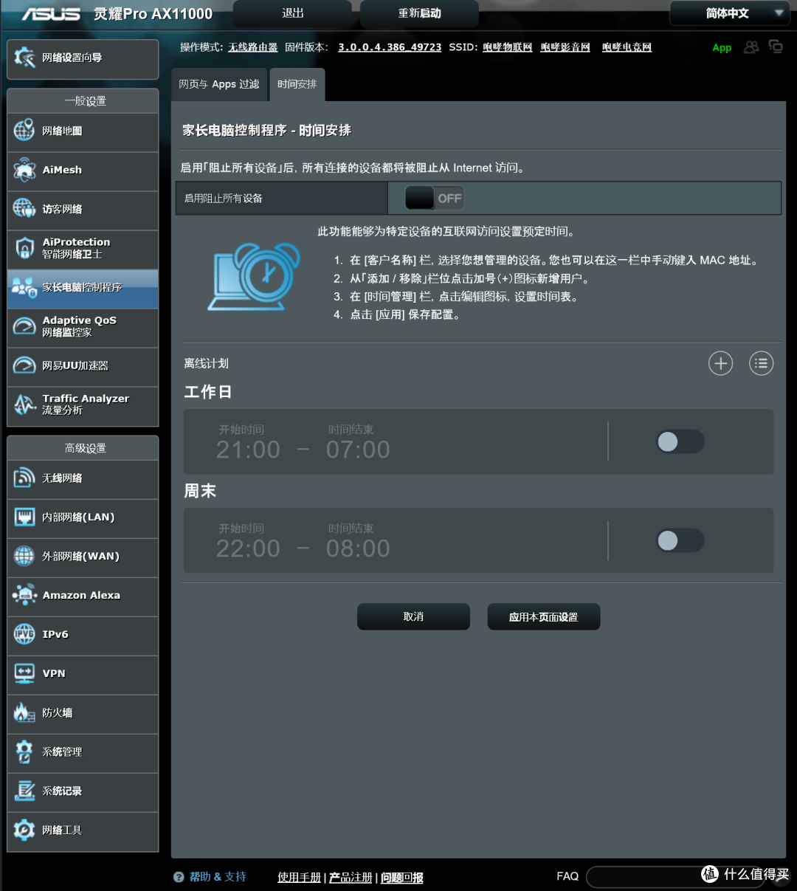Open the firmware version 3.0.0.4.386_49723 link

point(390,47)
